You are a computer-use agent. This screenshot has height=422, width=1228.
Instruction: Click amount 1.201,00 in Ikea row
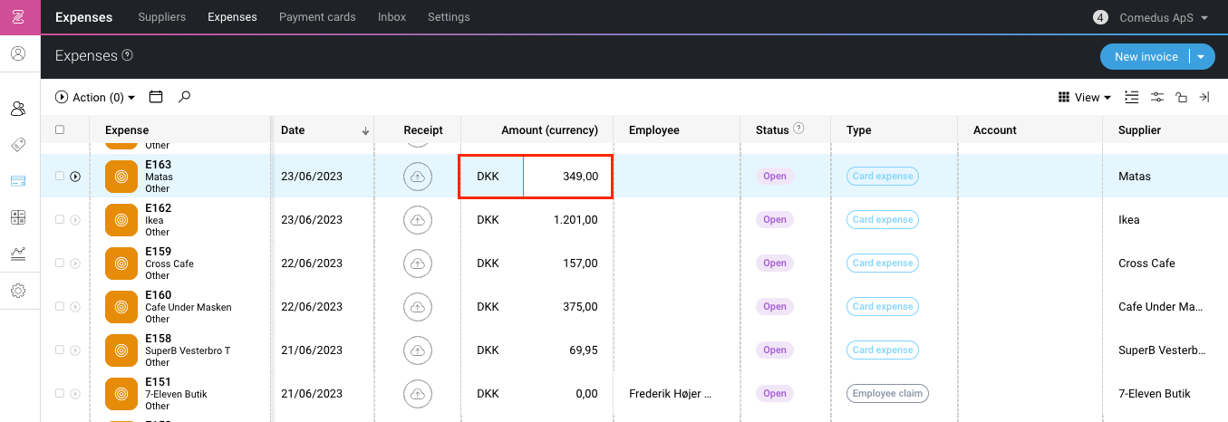(575, 220)
